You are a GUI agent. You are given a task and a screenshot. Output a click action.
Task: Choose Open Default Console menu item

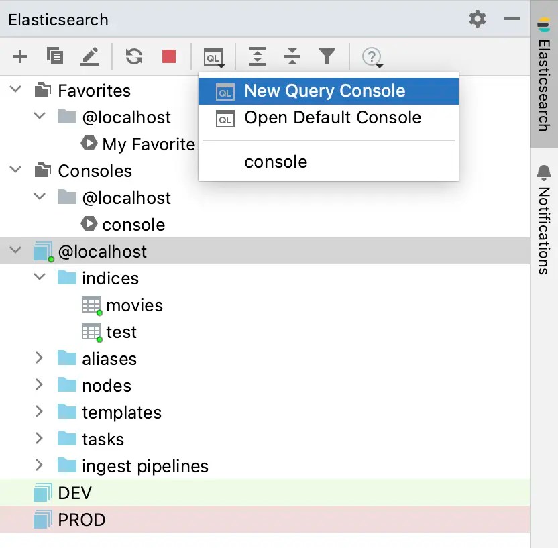coord(328,118)
